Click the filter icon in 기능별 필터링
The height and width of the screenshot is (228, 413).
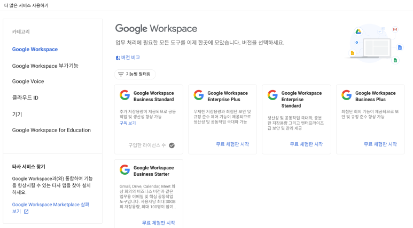click(x=121, y=75)
